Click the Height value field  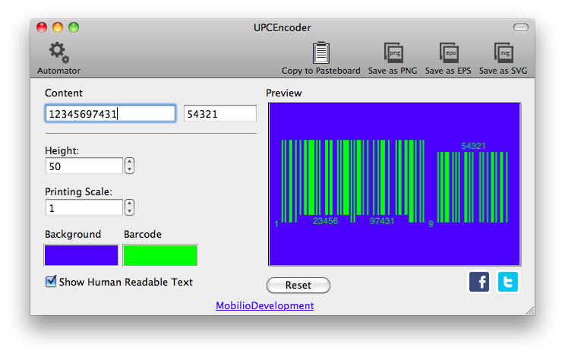(84, 166)
